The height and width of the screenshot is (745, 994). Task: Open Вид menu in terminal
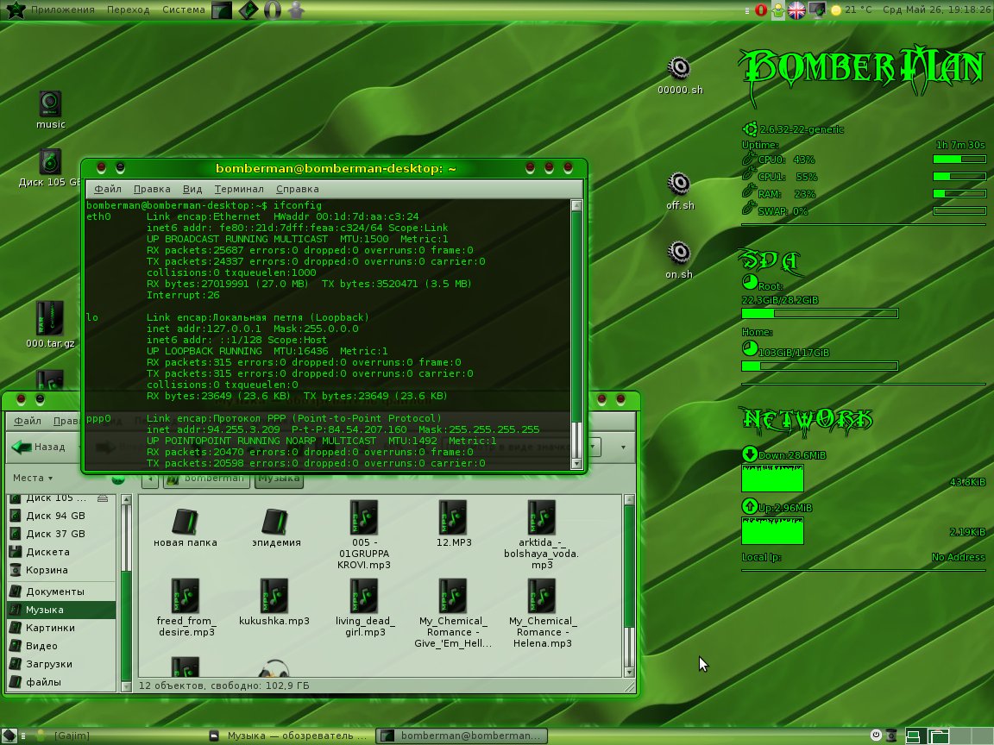click(192, 189)
